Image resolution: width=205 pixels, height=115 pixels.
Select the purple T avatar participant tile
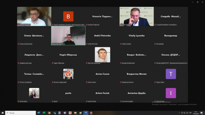point(171,74)
